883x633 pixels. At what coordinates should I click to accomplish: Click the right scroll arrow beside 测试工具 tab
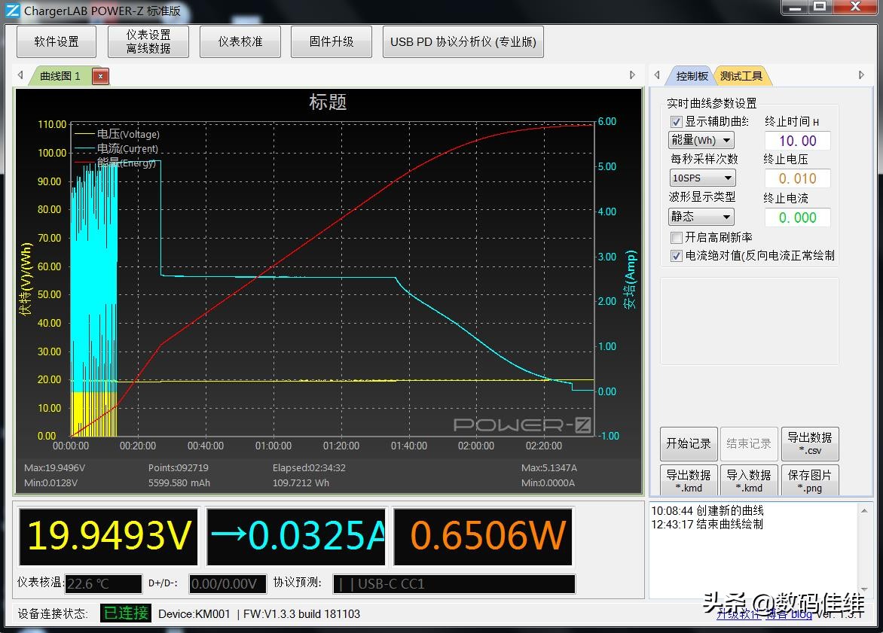pyautogui.click(x=861, y=75)
